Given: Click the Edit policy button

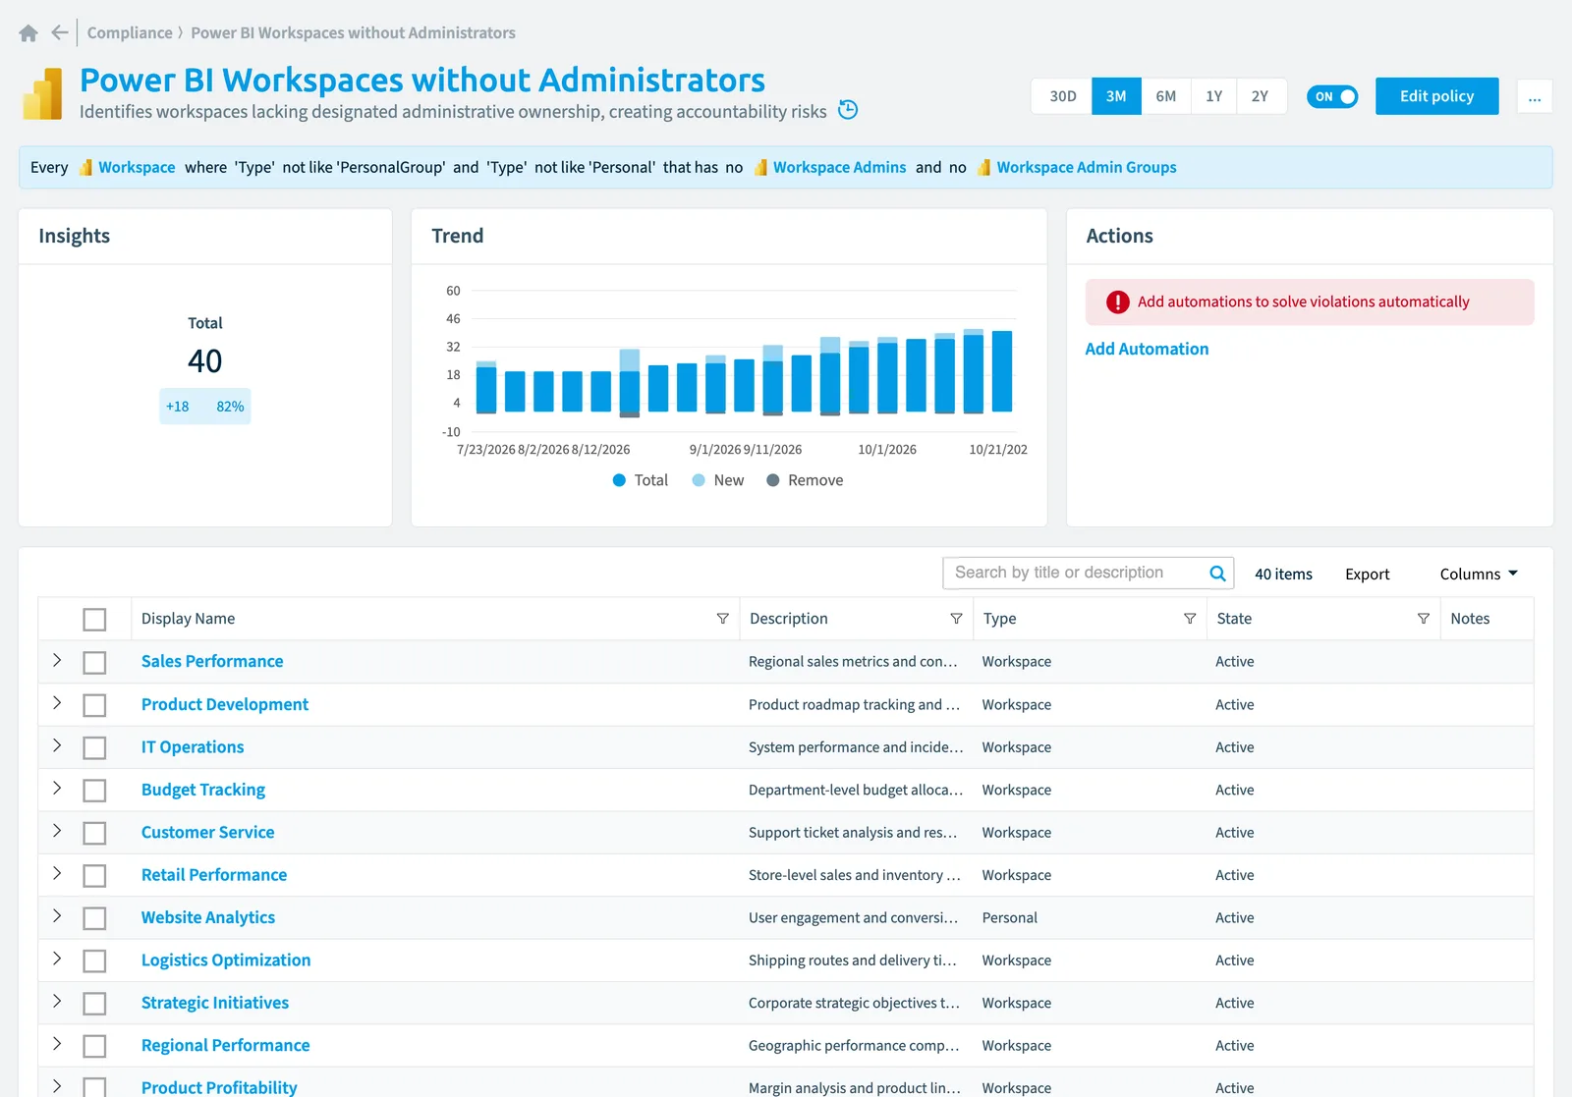Looking at the screenshot, I should (1437, 96).
